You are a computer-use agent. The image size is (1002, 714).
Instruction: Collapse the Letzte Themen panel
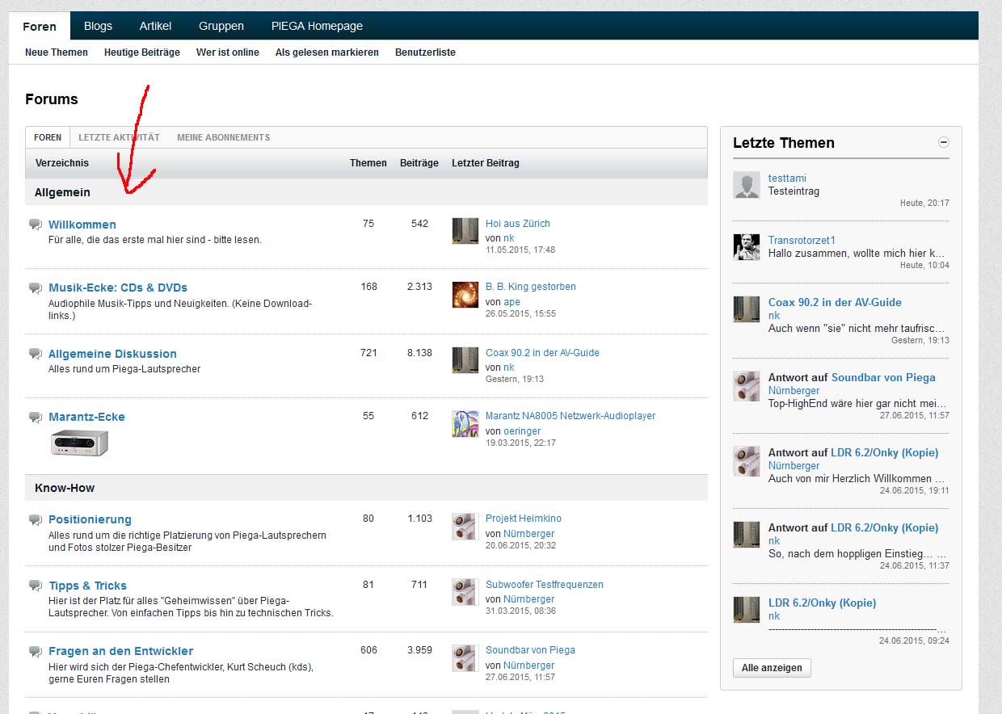coord(943,142)
